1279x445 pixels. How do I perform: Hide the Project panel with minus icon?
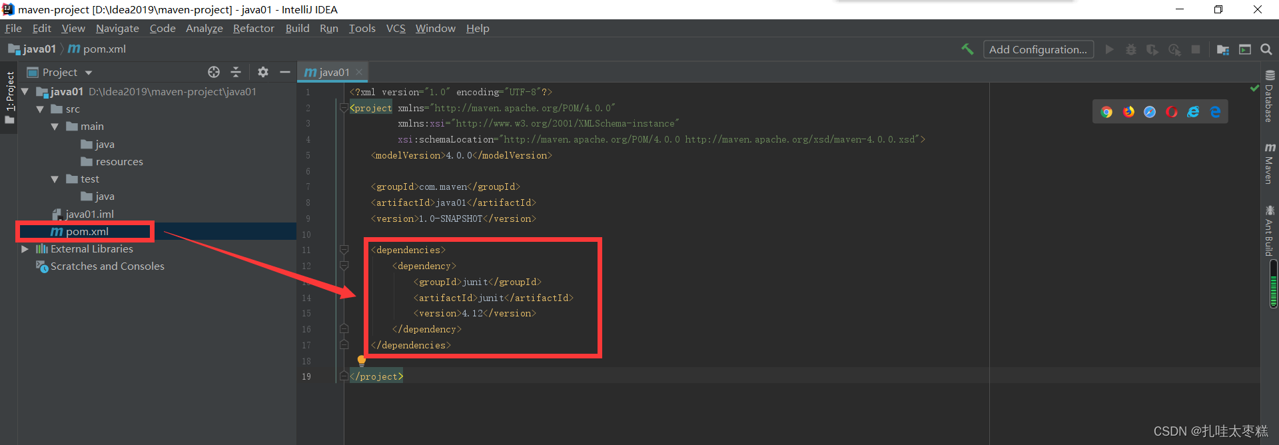tap(285, 72)
